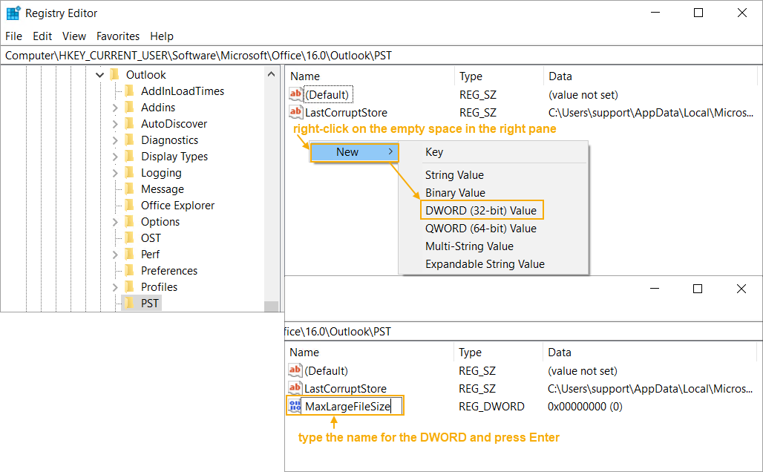763x472 pixels.
Task: Expand the Logging tree node
Action: [115, 173]
